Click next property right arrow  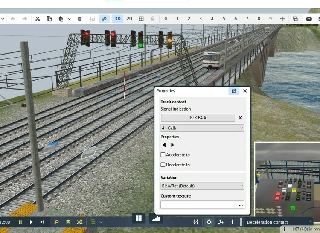tap(172, 145)
